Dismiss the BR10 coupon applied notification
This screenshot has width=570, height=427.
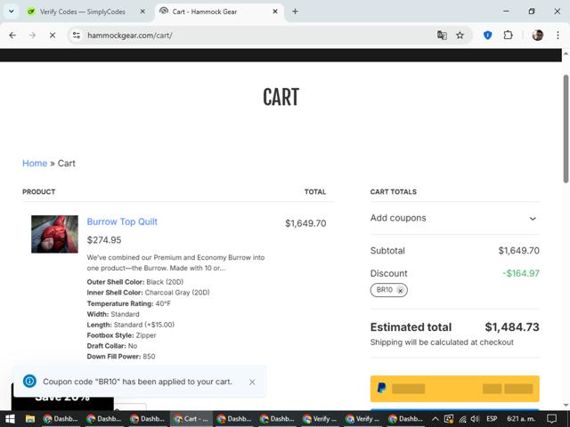point(252,382)
